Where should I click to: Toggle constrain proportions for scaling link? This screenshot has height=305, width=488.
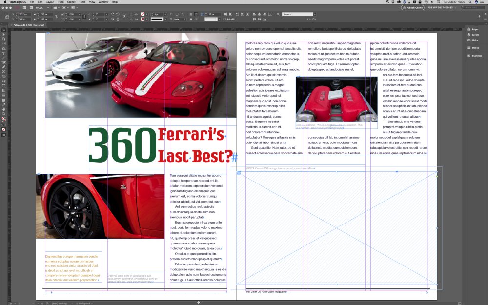point(84,17)
